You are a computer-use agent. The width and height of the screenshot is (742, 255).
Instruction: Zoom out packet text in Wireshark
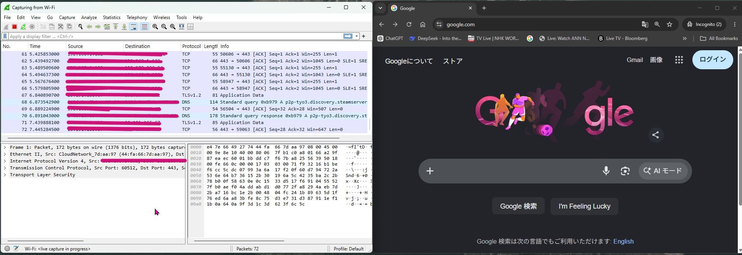[x=164, y=27]
